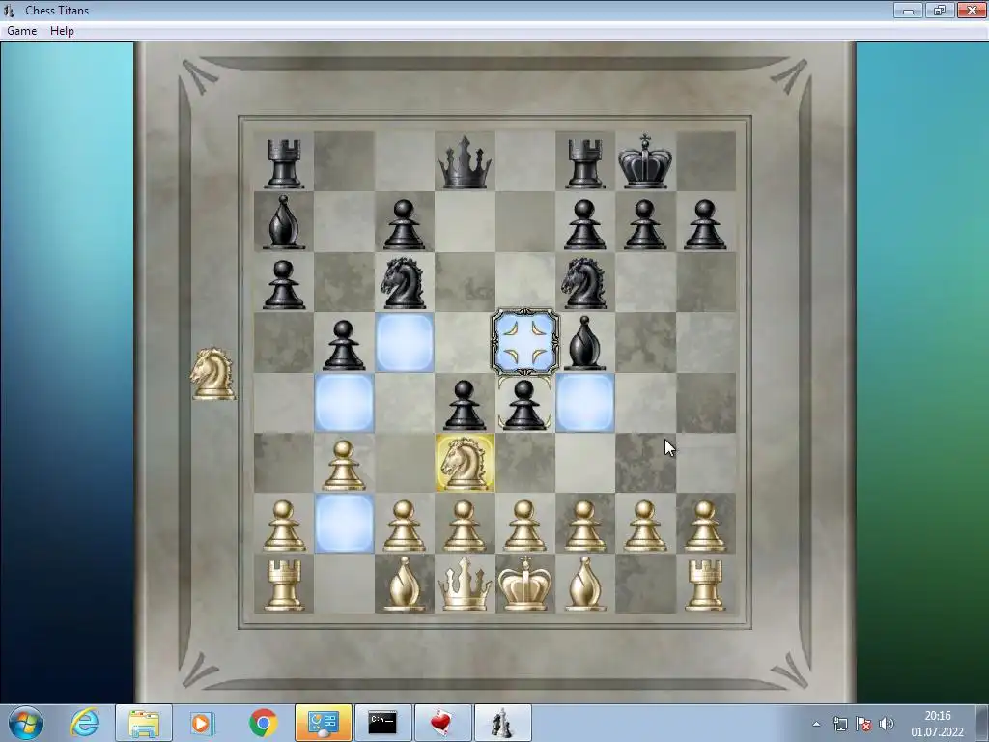Screen dimensions: 989x742
Task: Click the black bishop on a7
Action: pos(284,222)
